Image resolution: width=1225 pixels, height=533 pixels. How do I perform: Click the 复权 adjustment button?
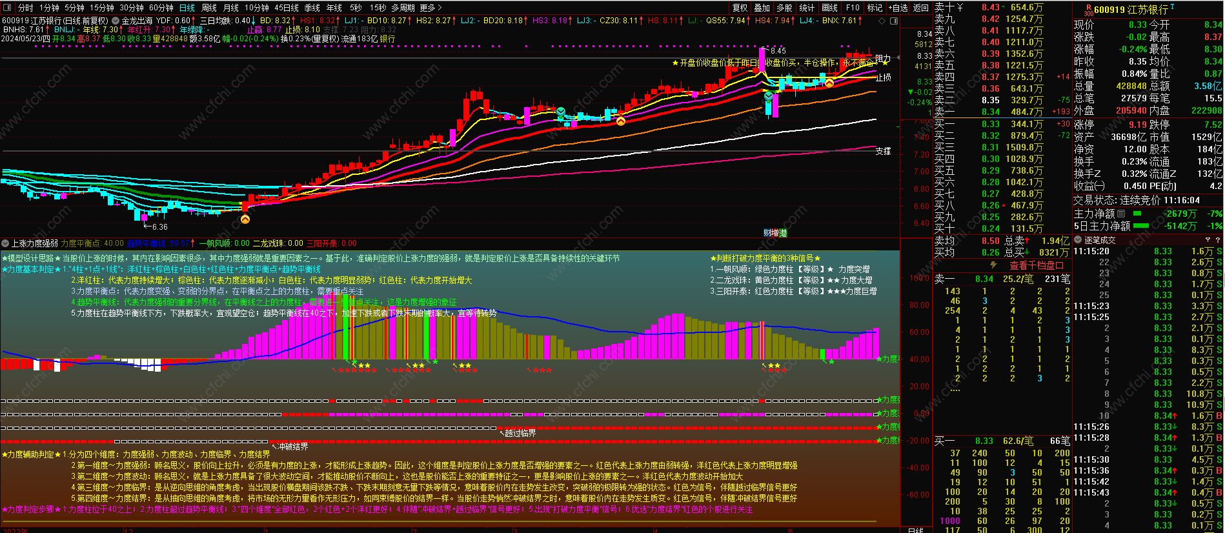(x=740, y=8)
